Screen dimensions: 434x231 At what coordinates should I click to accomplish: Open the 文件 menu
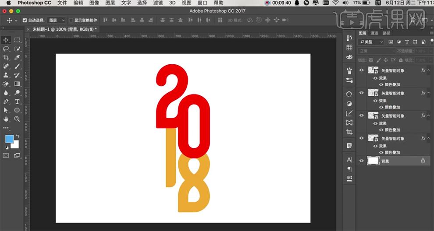click(62, 3)
